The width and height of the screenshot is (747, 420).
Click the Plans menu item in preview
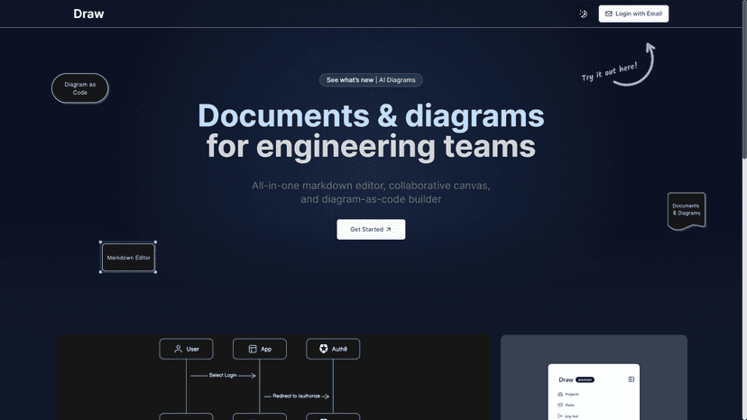point(569,406)
